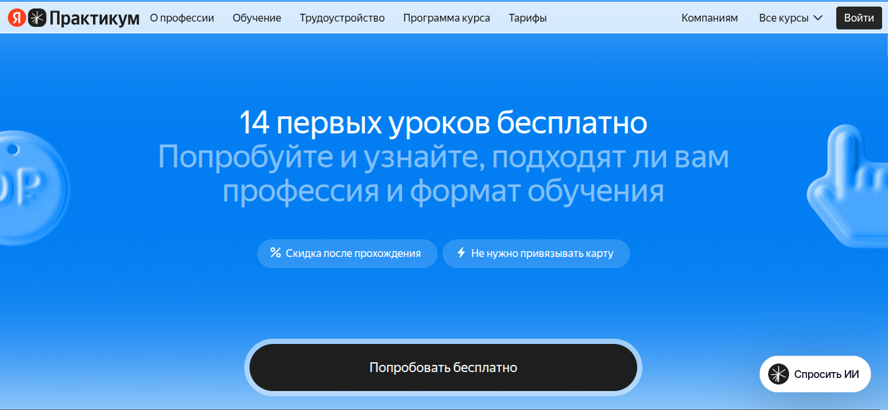
Task: Click the Войти login button
Action: [x=859, y=18]
